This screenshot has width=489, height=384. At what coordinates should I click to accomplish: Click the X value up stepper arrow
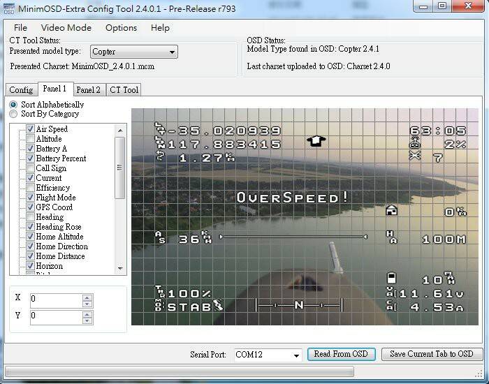[x=87, y=297]
